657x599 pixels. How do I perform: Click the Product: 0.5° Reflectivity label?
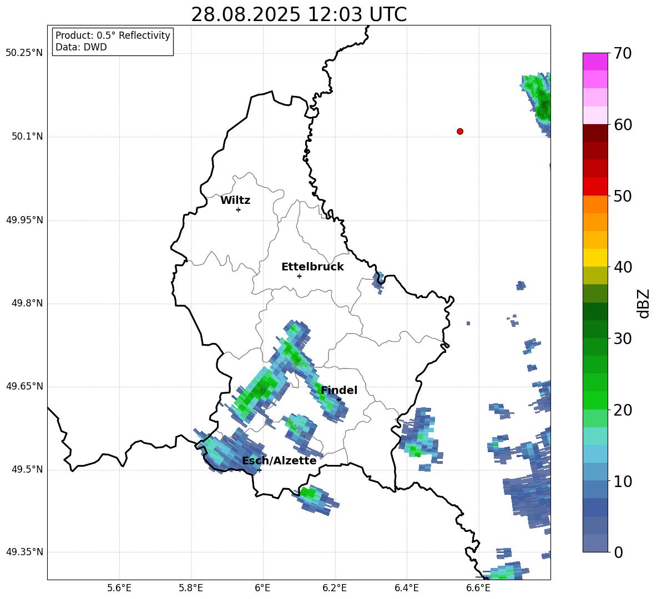click(x=113, y=35)
